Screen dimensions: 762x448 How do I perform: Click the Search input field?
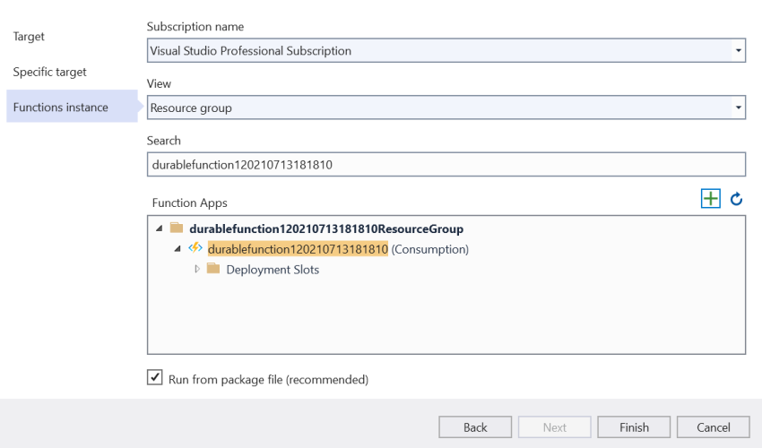pos(446,165)
